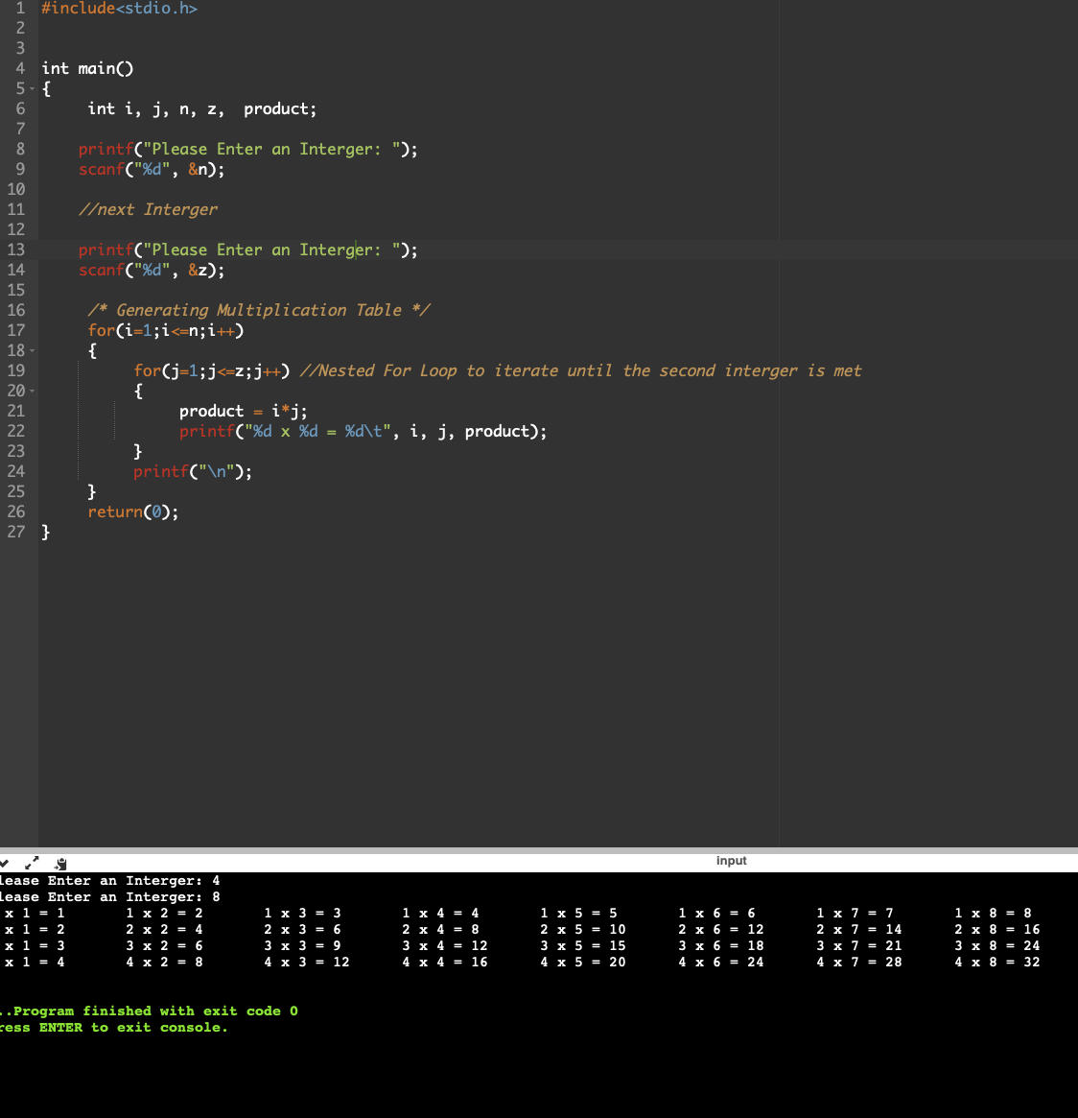The image size is (1078, 1118).
Task: Click the printf with '%d x %d = %d\t'
Action: coord(363,432)
